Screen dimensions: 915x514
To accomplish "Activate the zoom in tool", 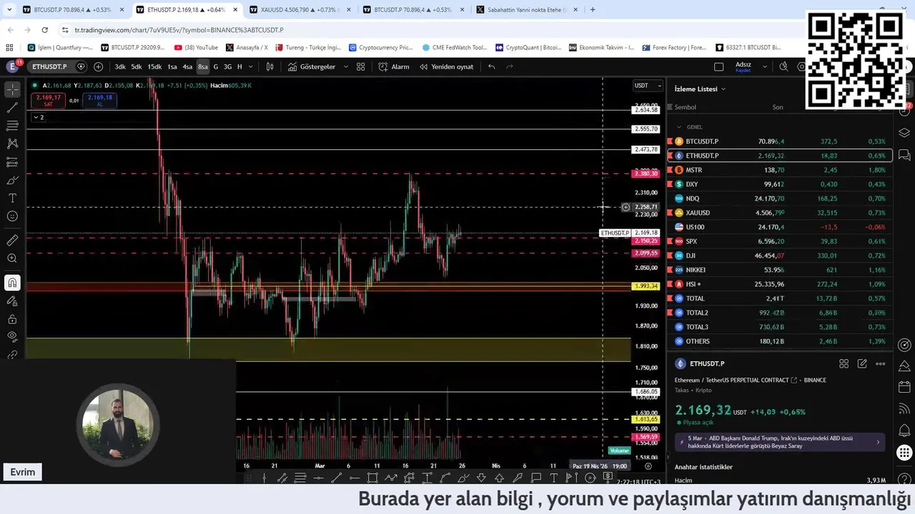I will click(12, 258).
